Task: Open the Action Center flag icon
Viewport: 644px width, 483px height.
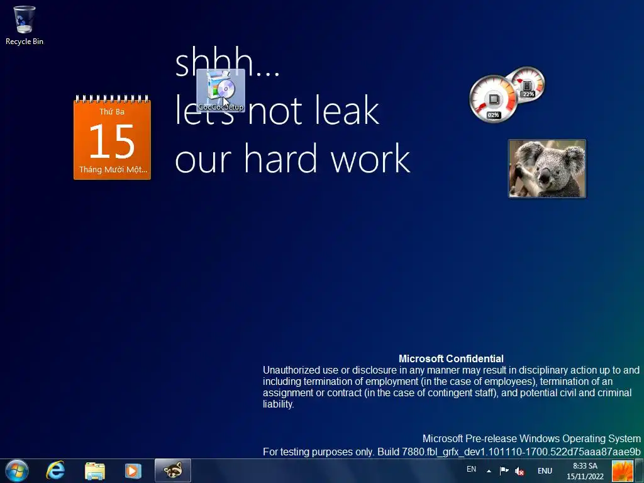Action: coord(504,471)
